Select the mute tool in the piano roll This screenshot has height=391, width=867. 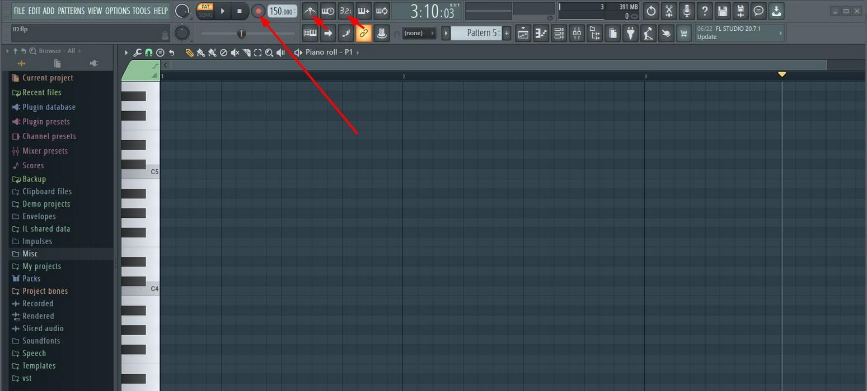coord(235,52)
